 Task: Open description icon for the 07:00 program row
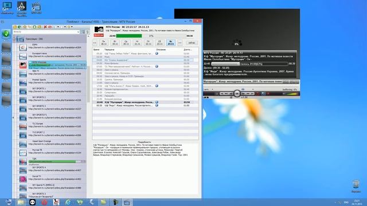(x=157, y=66)
